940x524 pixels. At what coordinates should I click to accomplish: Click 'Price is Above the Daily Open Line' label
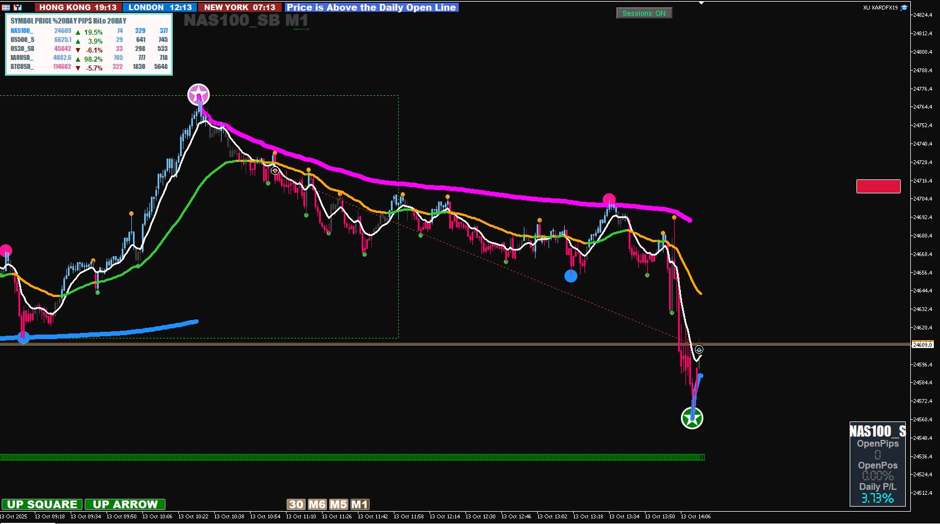click(371, 7)
